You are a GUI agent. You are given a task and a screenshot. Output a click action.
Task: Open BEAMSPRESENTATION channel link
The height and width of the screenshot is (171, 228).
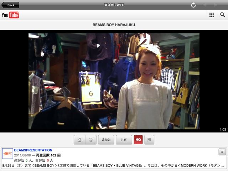33,150
